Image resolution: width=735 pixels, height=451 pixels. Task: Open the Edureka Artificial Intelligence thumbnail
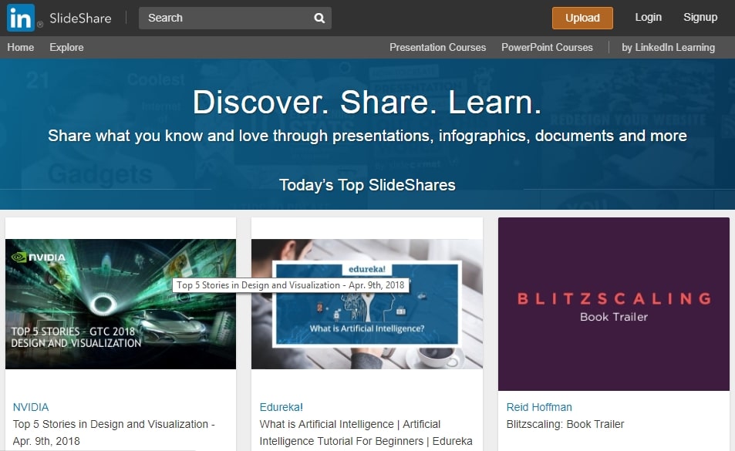pyautogui.click(x=367, y=304)
